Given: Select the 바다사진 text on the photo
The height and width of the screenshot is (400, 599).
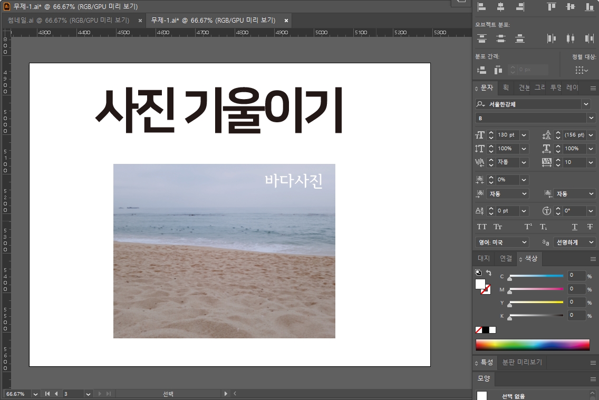Looking at the screenshot, I should tap(293, 181).
